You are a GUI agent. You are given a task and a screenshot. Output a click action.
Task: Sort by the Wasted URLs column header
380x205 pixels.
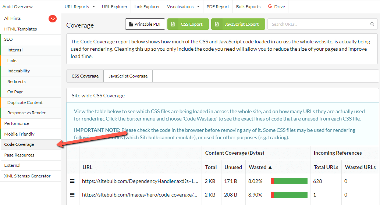tap(361, 167)
